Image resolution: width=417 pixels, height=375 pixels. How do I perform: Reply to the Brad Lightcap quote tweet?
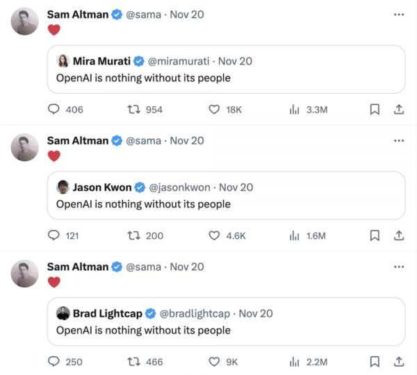click(x=54, y=362)
